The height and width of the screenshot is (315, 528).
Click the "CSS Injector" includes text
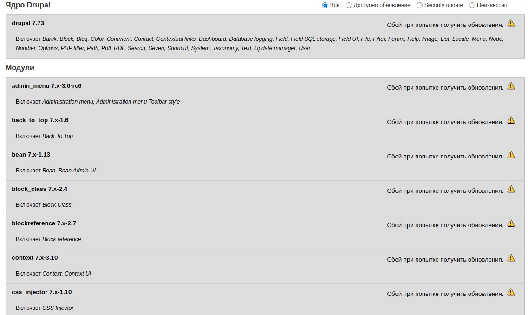58,308
